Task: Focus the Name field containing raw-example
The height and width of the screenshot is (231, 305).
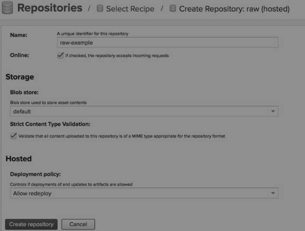Action: [x=168, y=42]
